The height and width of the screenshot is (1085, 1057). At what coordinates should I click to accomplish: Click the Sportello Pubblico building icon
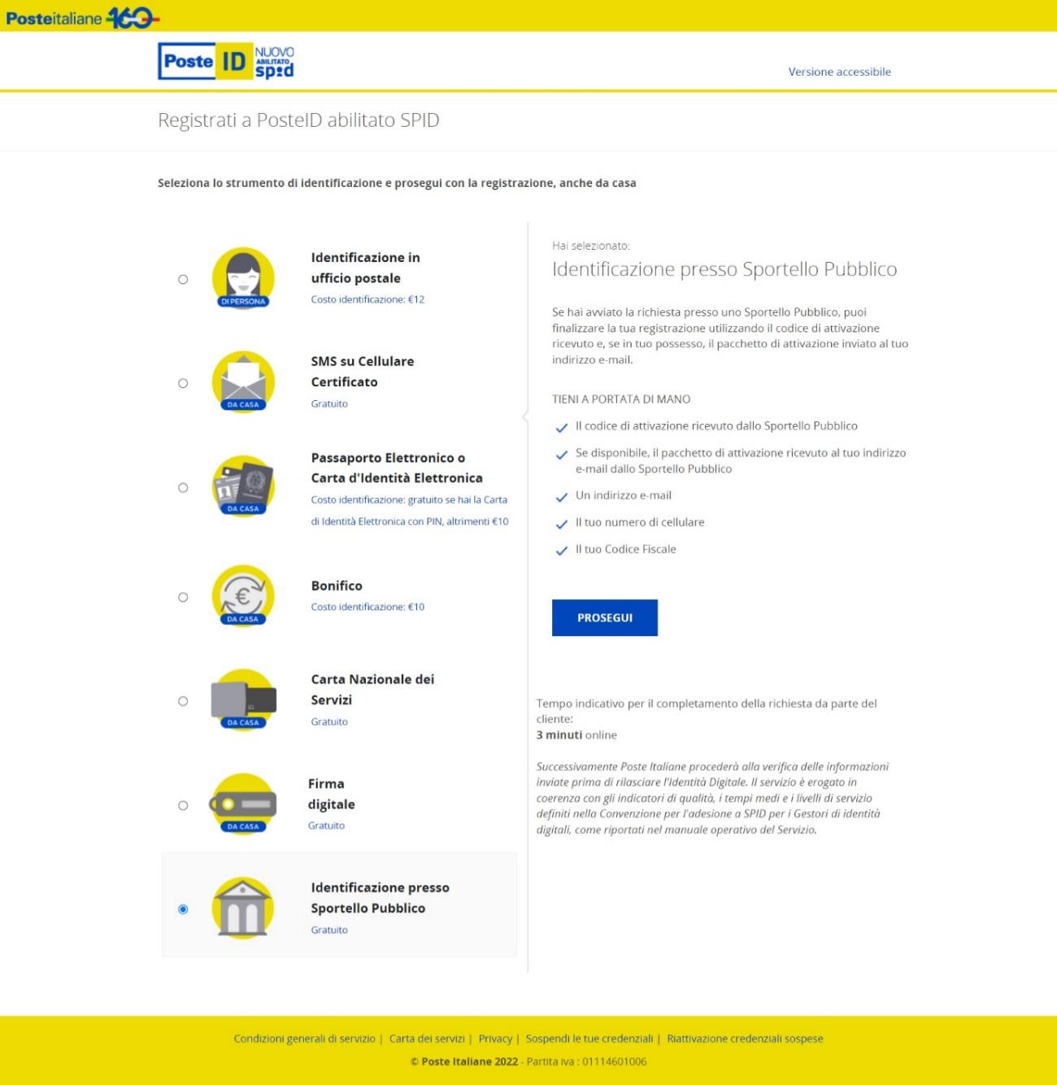point(243,908)
